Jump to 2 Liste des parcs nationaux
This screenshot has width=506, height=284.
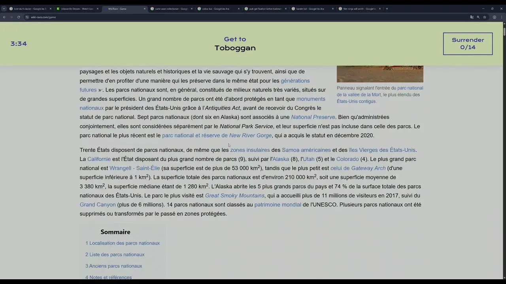pos(115,254)
